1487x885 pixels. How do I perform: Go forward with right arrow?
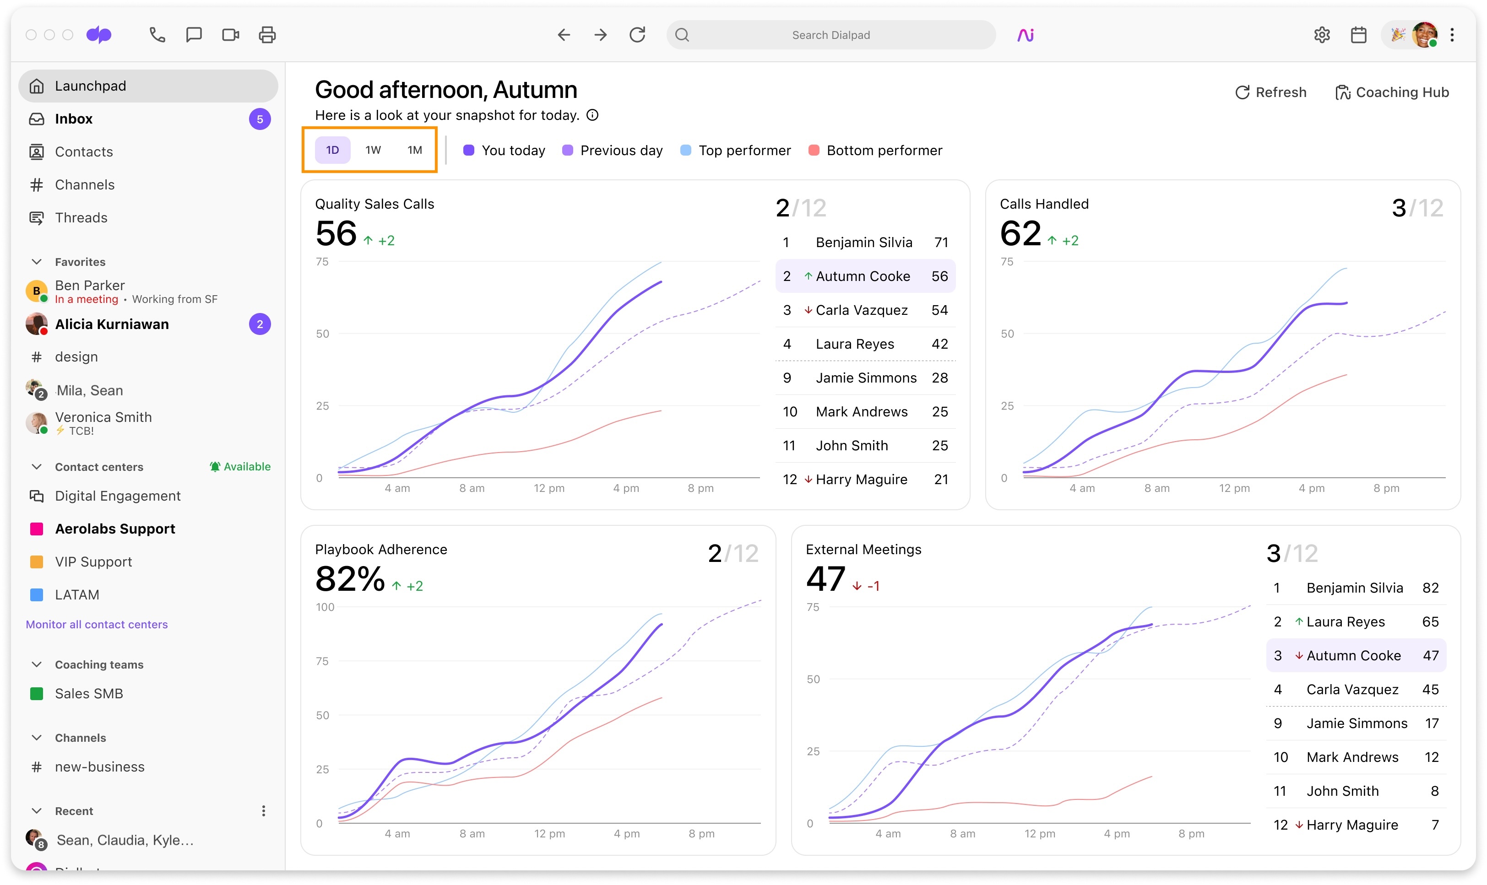tap(601, 35)
